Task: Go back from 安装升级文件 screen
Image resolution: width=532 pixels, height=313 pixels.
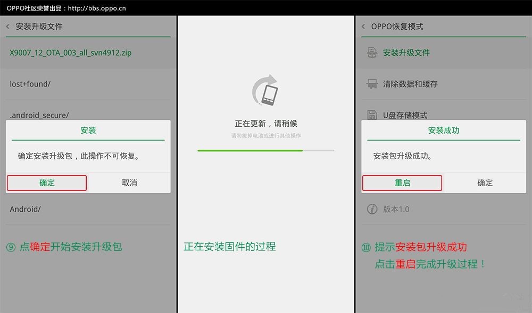Action: tap(8, 27)
